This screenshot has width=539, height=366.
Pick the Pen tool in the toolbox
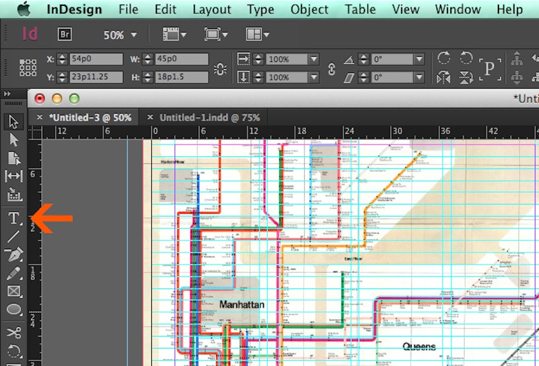coord(14,254)
